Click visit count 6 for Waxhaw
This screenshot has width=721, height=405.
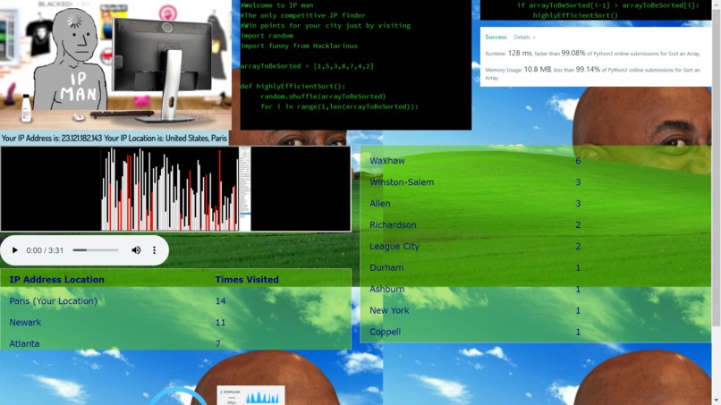click(578, 161)
